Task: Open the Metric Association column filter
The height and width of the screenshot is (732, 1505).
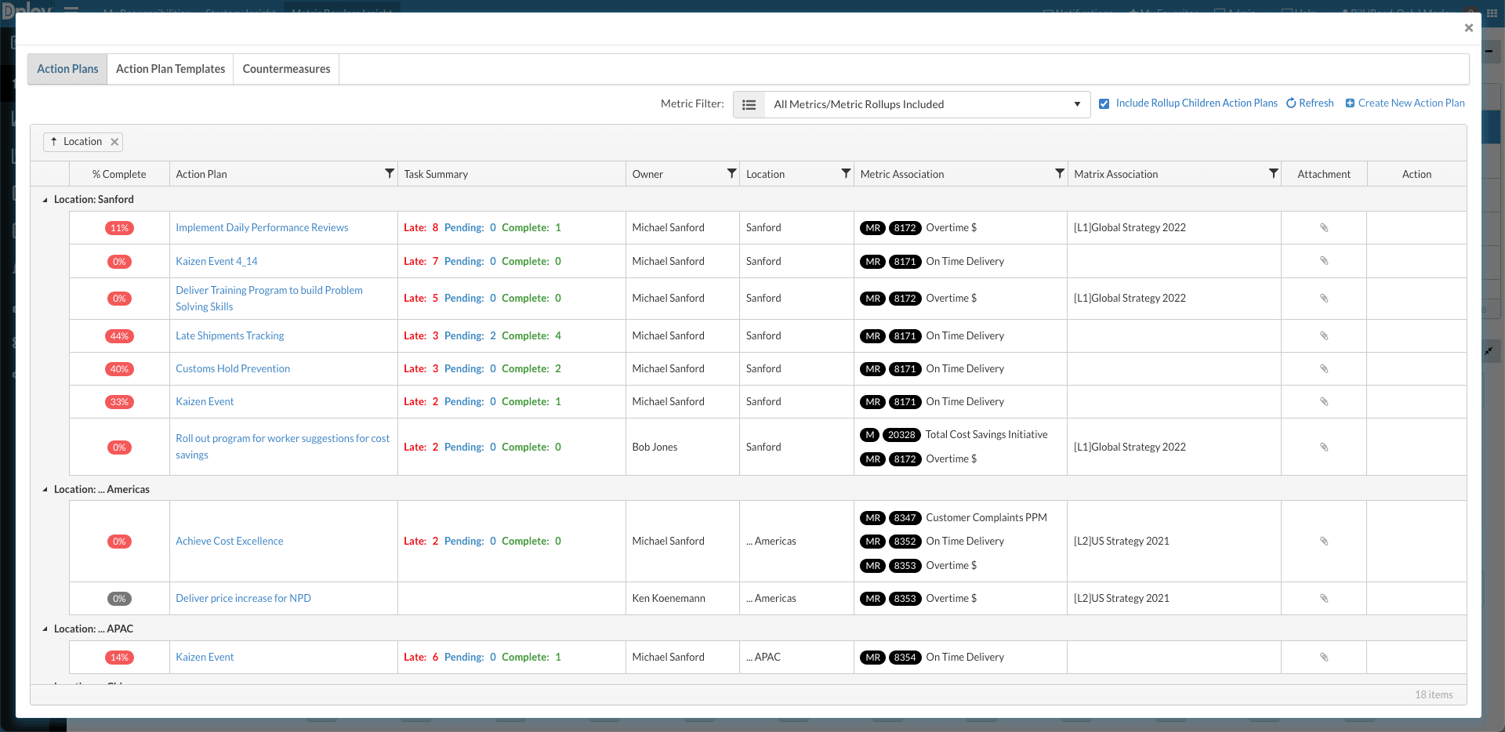Action: coord(1059,173)
